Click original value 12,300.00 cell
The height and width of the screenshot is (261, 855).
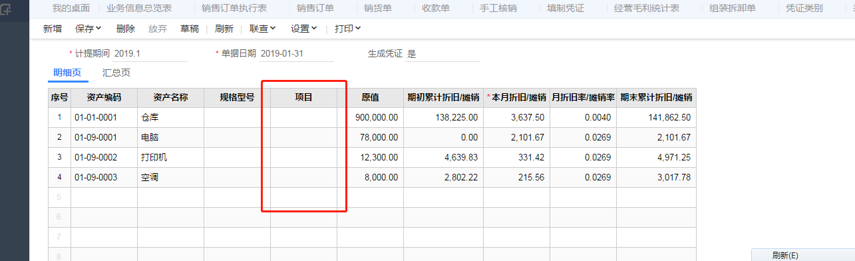coord(371,157)
